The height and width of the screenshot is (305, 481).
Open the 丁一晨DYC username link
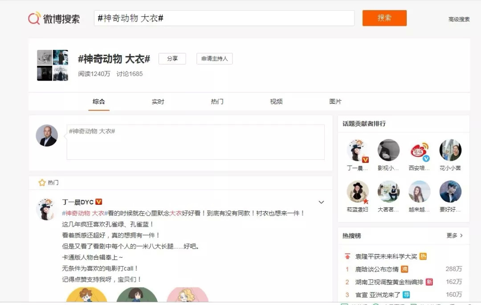[77, 202]
